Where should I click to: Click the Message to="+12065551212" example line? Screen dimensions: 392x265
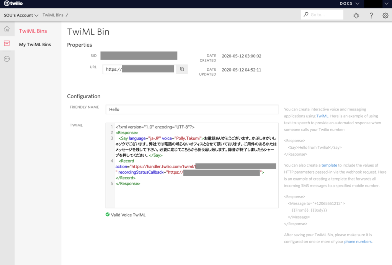click(316, 203)
